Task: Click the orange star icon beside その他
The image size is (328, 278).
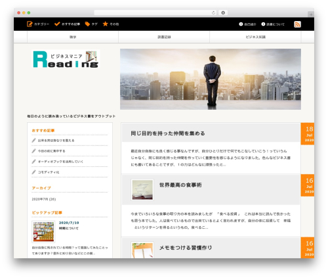Action: pos(106,24)
